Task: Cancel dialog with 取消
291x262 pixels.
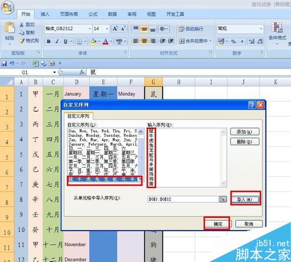Action: pos(249,224)
